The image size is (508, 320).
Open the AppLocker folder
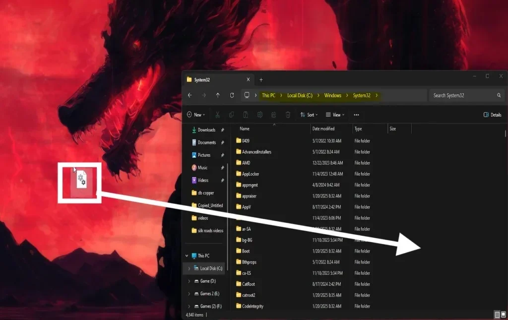251,174
